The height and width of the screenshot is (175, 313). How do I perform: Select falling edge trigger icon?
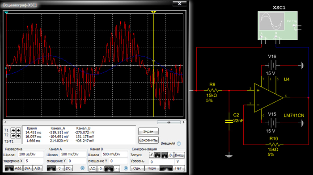pos(157,155)
